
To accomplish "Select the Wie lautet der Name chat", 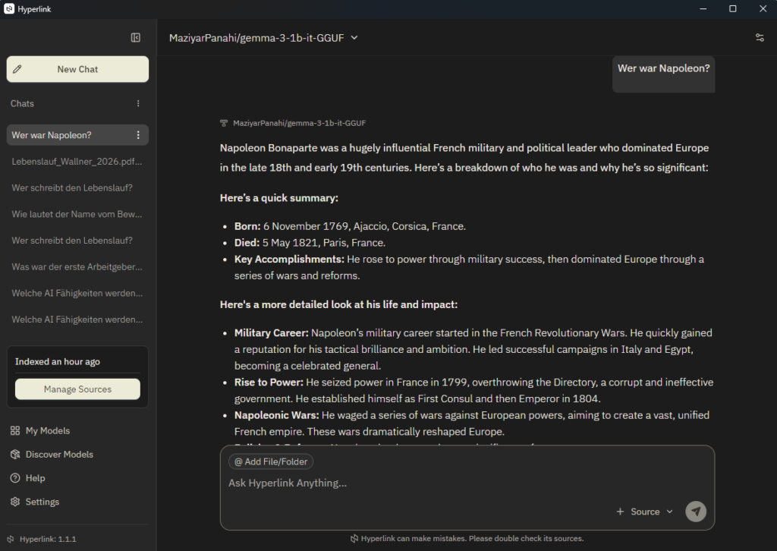I will tap(77, 214).
